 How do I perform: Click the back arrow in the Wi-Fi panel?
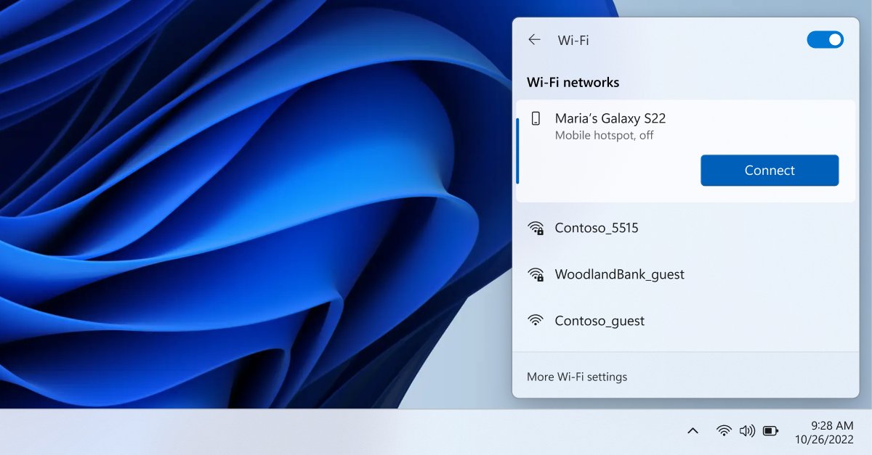pyautogui.click(x=534, y=40)
